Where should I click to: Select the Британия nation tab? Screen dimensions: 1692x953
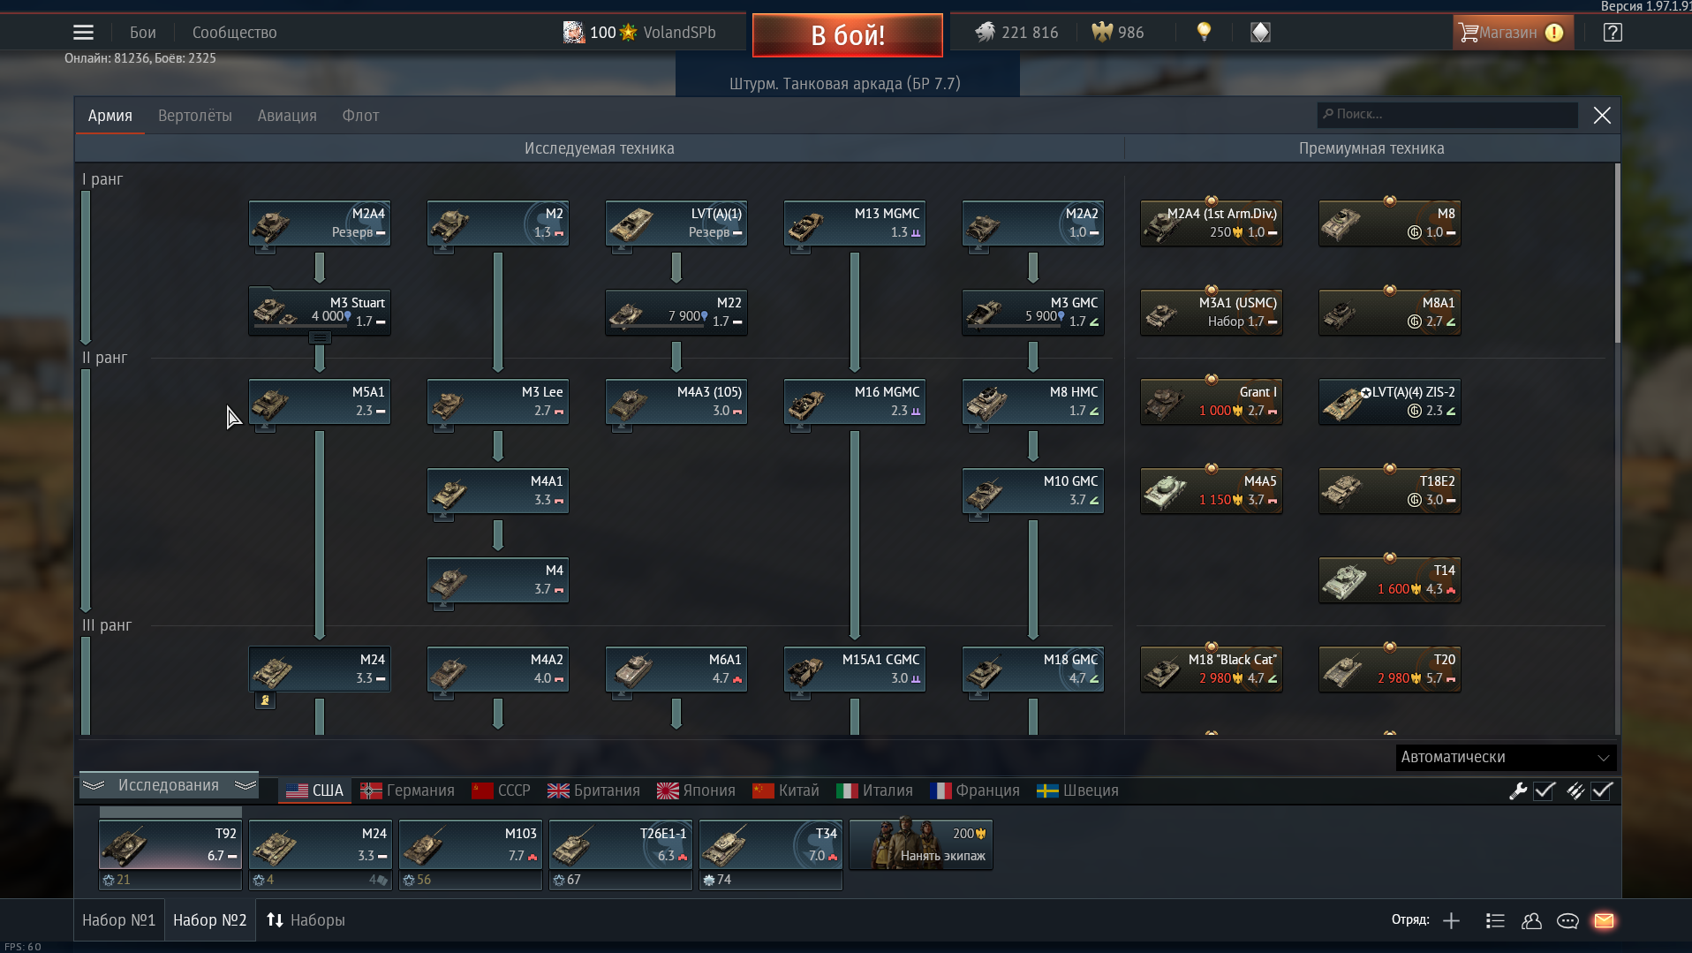coord(593,790)
